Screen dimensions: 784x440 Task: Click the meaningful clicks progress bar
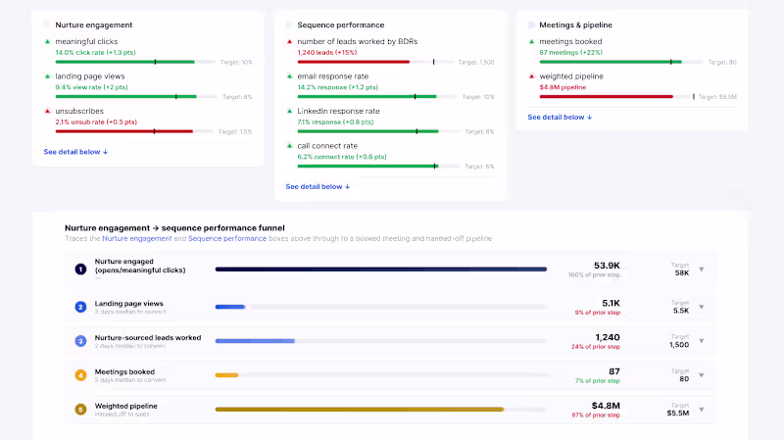click(135, 62)
